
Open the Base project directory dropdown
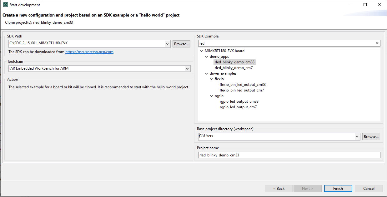point(357,136)
